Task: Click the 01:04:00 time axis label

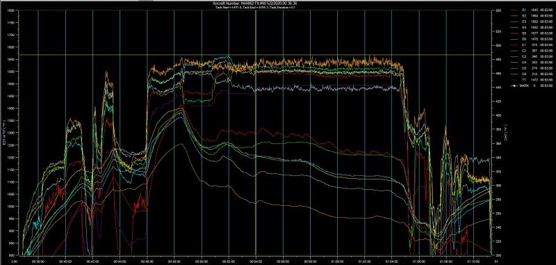Action: 391,261
